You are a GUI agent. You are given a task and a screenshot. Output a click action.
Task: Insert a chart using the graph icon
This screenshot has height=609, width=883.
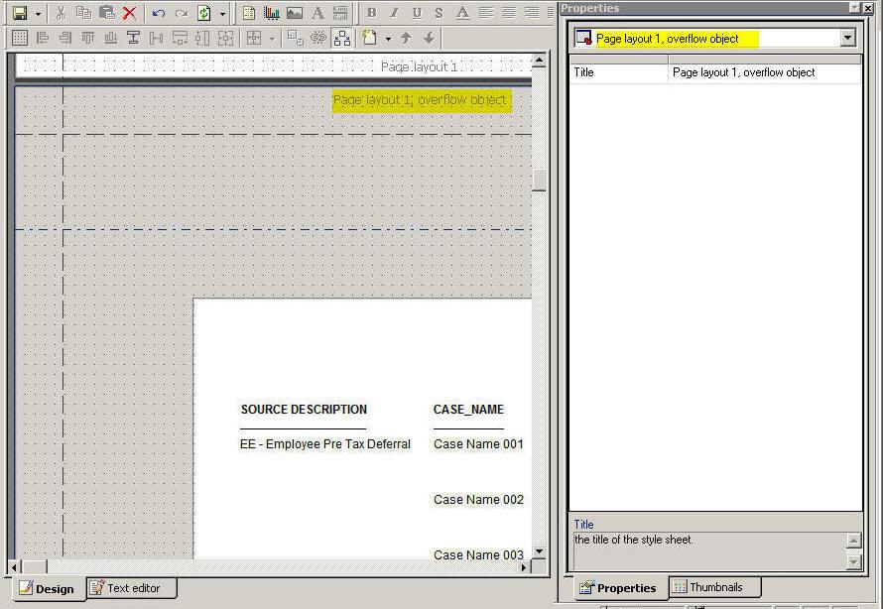(x=271, y=13)
